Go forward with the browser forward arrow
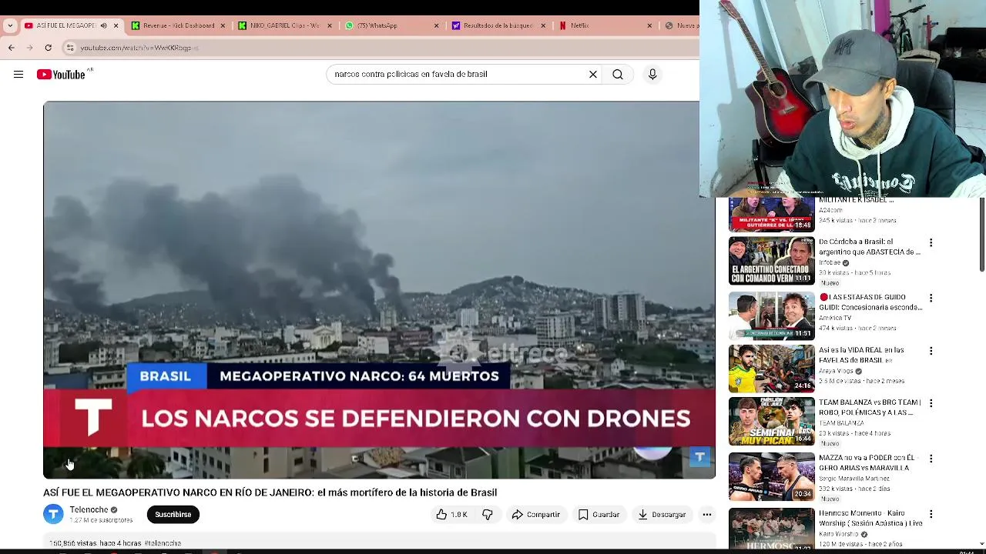 click(x=30, y=48)
